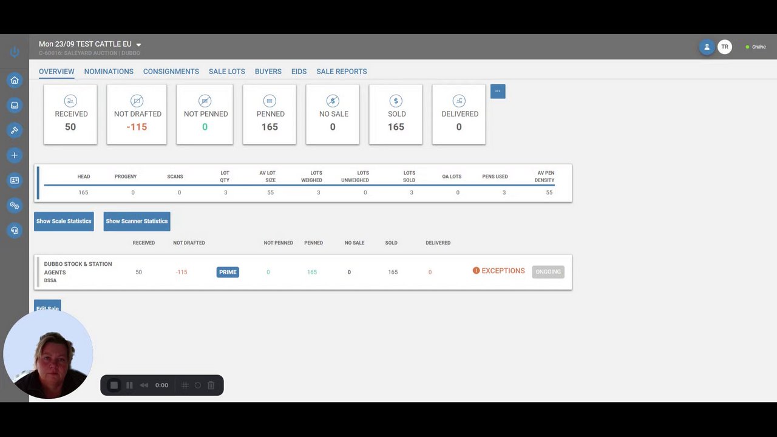Image resolution: width=777 pixels, height=437 pixels.
Task: Click the Dubbo Stock & Station Agents row name
Action: point(78,268)
